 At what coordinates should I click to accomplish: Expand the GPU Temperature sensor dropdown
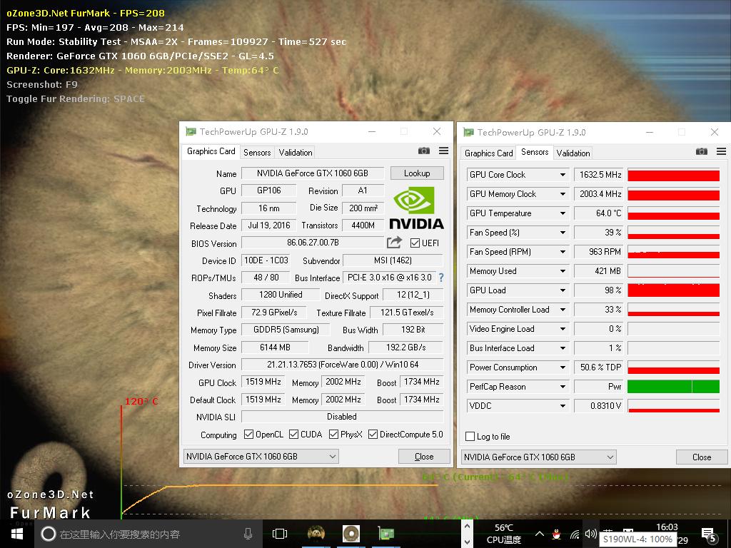(x=563, y=213)
